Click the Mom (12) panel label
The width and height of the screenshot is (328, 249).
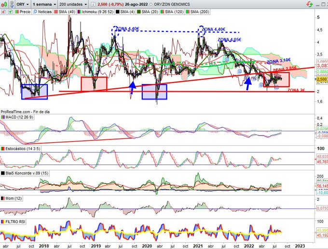pyautogui.click(x=12, y=198)
